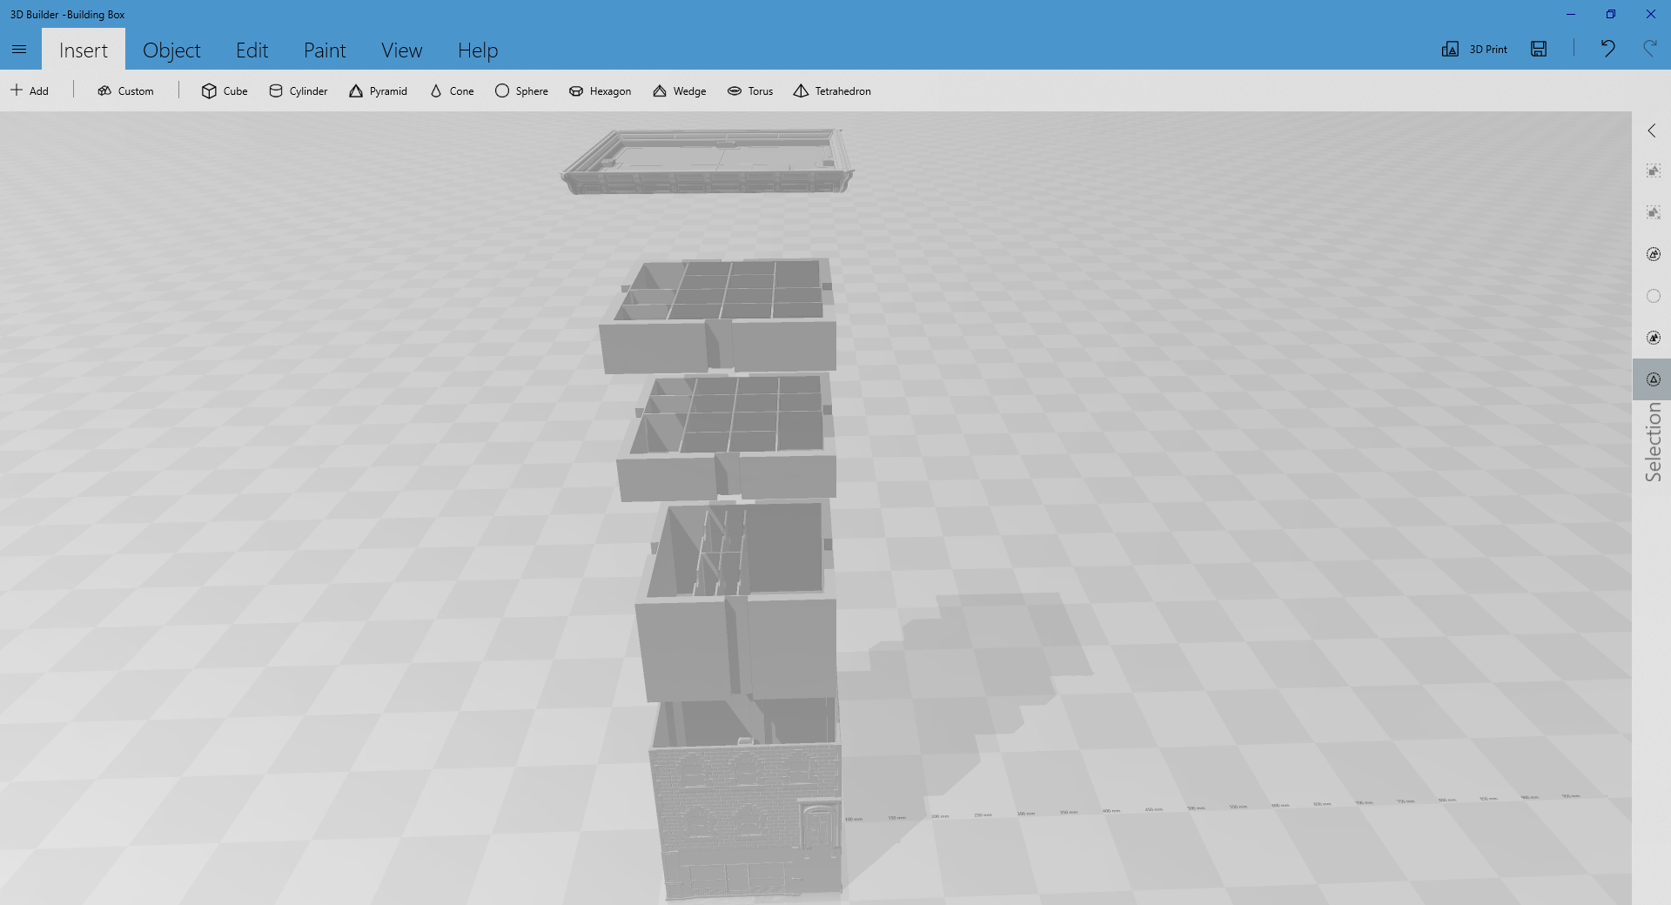1671x905 pixels.
Task: Open the Paint tab
Action: pos(325,50)
